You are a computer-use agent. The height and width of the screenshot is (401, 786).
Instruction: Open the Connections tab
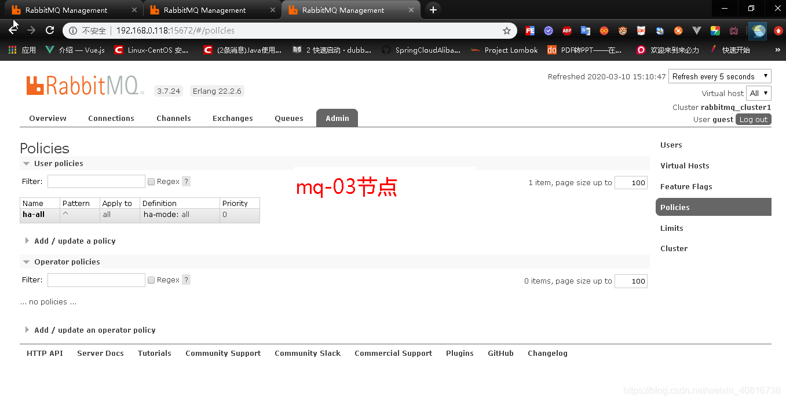(111, 118)
